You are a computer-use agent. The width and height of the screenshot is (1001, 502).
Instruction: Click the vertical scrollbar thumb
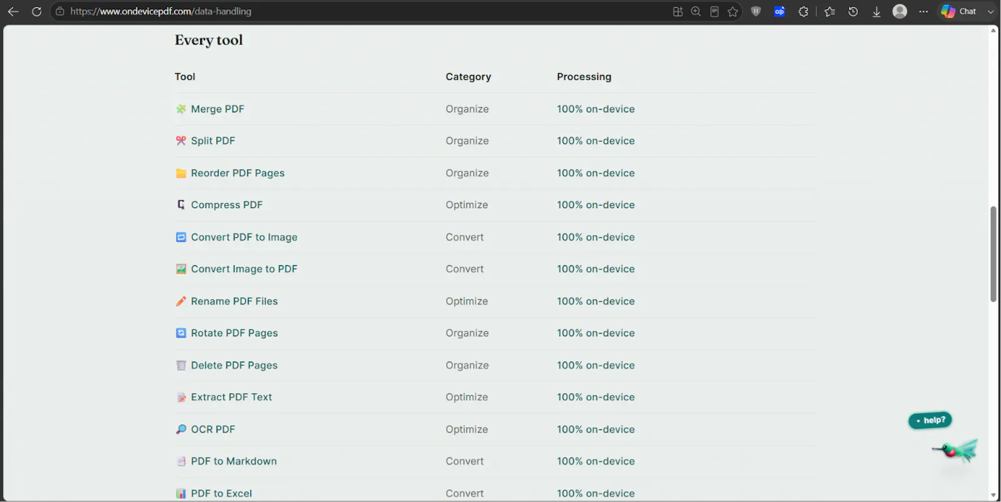[993, 254]
